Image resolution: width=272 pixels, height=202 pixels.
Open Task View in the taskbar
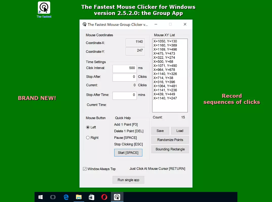(x=53, y=197)
